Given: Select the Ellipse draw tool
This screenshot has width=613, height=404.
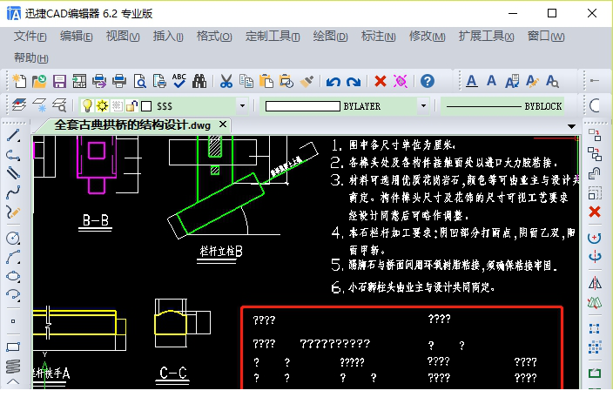Looking at the screenshot, I should (x=13, y=277).
